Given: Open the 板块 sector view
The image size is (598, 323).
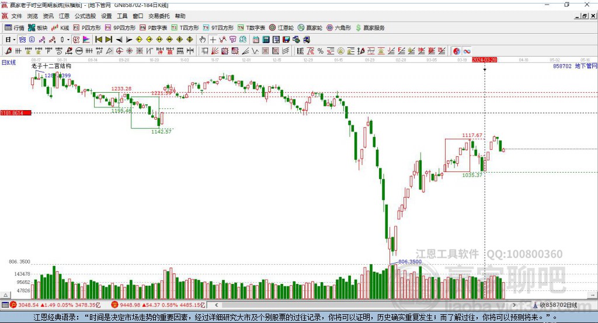Looking at the screenshot, I should 38,28.
